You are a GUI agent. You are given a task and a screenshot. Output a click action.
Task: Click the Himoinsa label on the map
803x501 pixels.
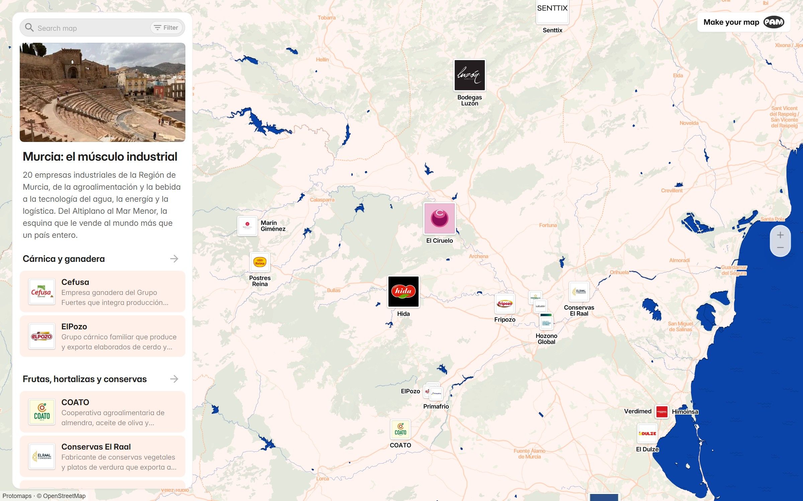tap(685, 412)
